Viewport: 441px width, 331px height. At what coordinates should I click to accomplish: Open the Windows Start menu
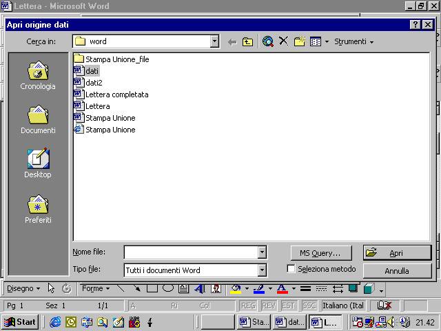pyautogui.click(x=21, y=322)
